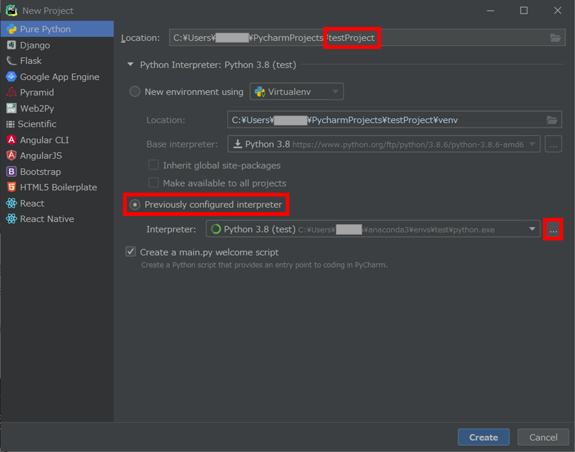Close the New Project dialog

[x=557, y=11]
